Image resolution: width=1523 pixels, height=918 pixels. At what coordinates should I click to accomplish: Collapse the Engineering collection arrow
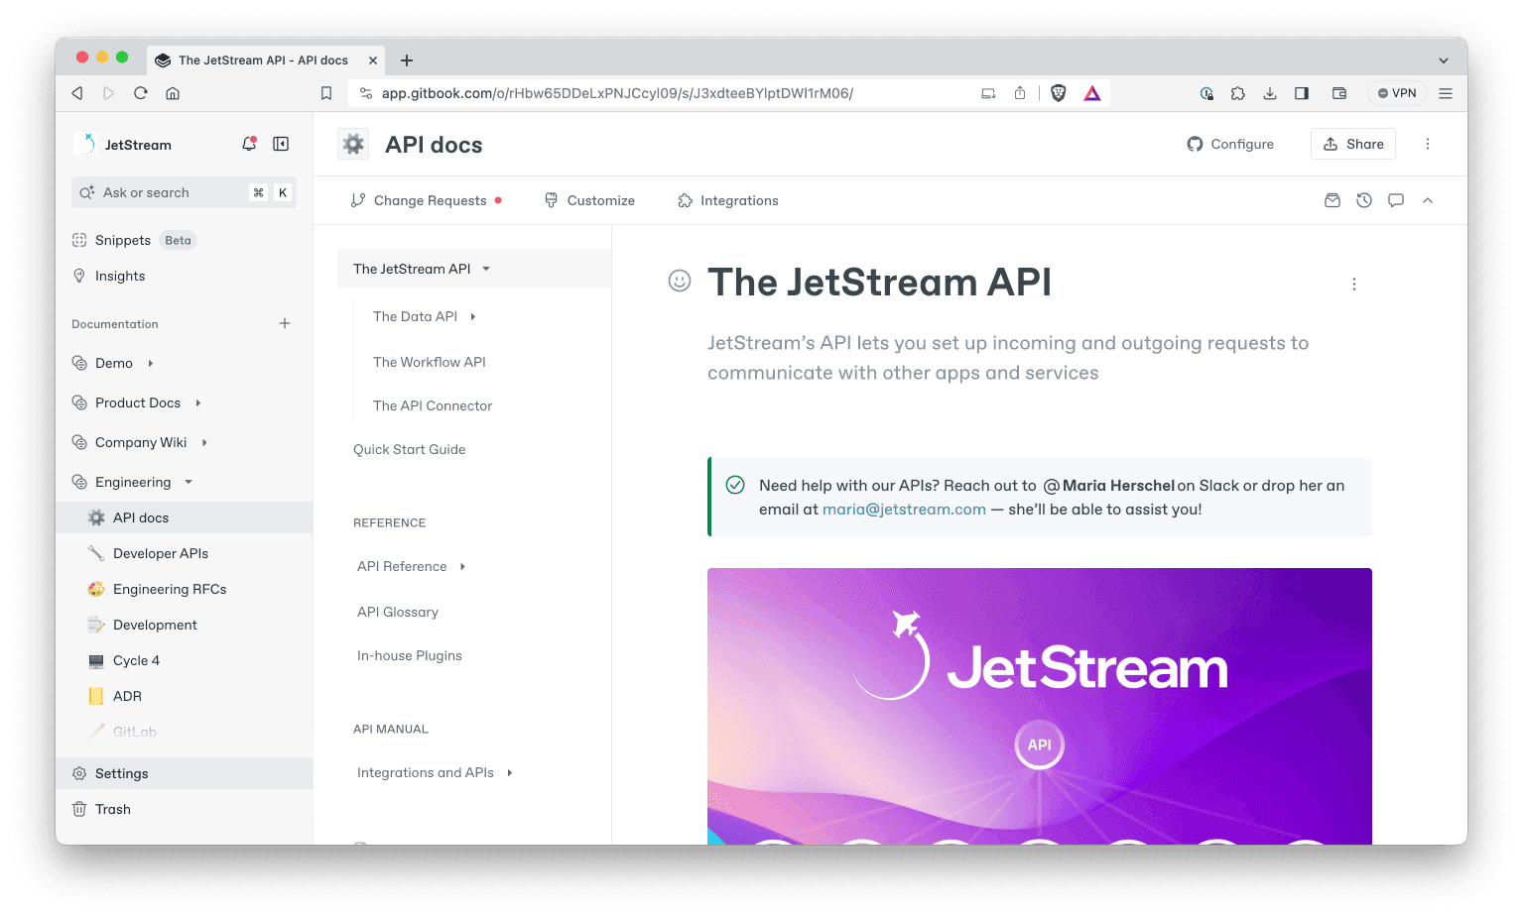point(189,482)
